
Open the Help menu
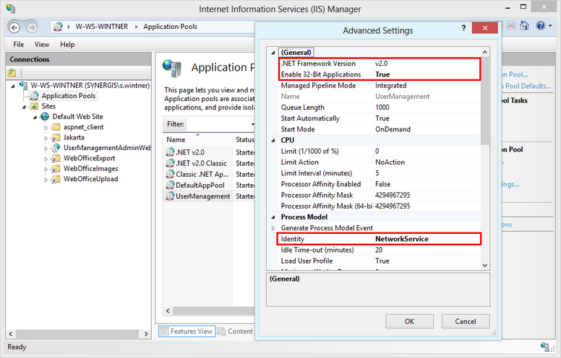[x=67, y=44]
